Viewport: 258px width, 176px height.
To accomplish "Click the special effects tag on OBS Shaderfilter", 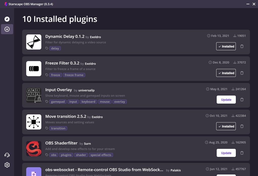I will pyautogui.click(x=101, y=155).
